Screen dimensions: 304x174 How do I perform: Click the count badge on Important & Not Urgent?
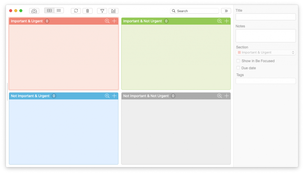(166, 21)
